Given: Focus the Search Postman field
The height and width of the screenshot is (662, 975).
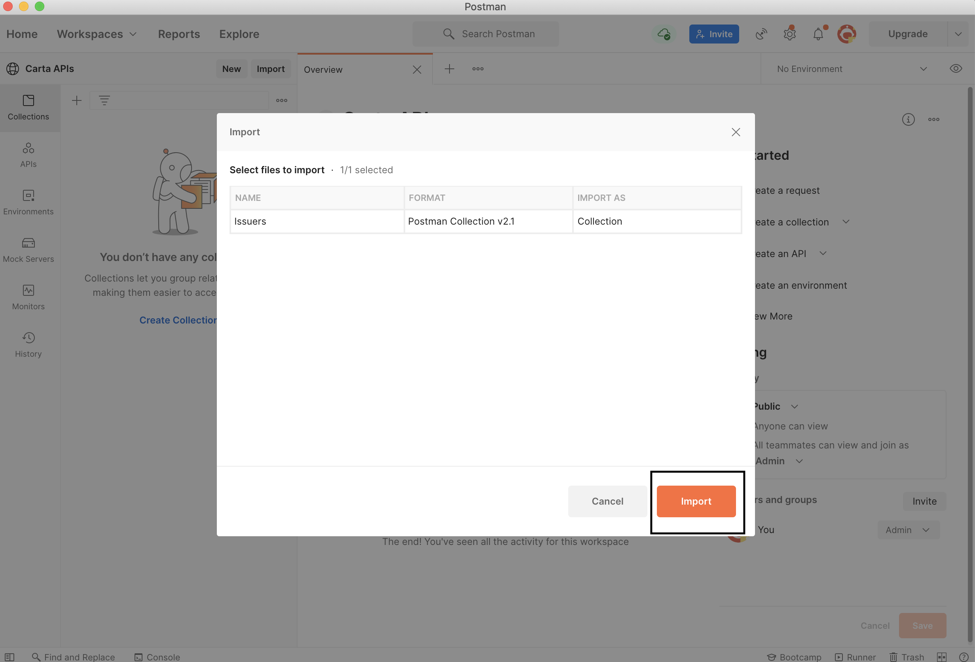Looking at the screenshot, I should click(486, 34).
